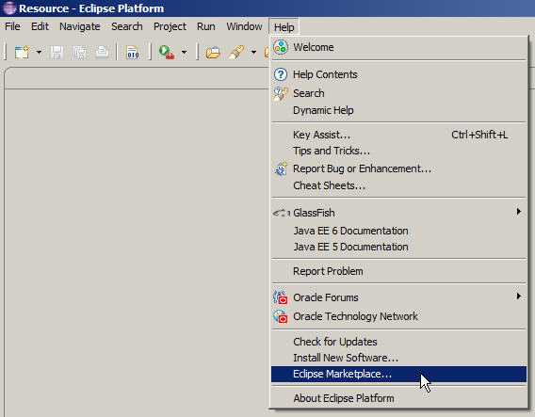Click the Ctrl+Shift+L shortcut text
This screenshot has height=417, width=535.
[479, 135]
